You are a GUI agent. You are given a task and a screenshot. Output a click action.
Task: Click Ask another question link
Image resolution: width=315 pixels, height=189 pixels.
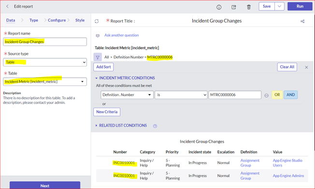[122, 35]
